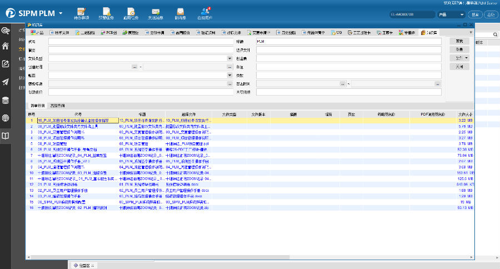This screenshot has width=500, height=269.
Task: Click the 预警任务 warning tasks icon
Action: point(106,13)
